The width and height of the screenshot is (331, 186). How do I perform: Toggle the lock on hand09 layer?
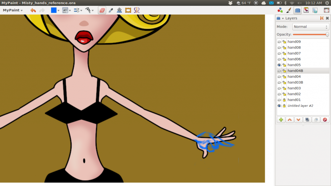tap(284, 42)
